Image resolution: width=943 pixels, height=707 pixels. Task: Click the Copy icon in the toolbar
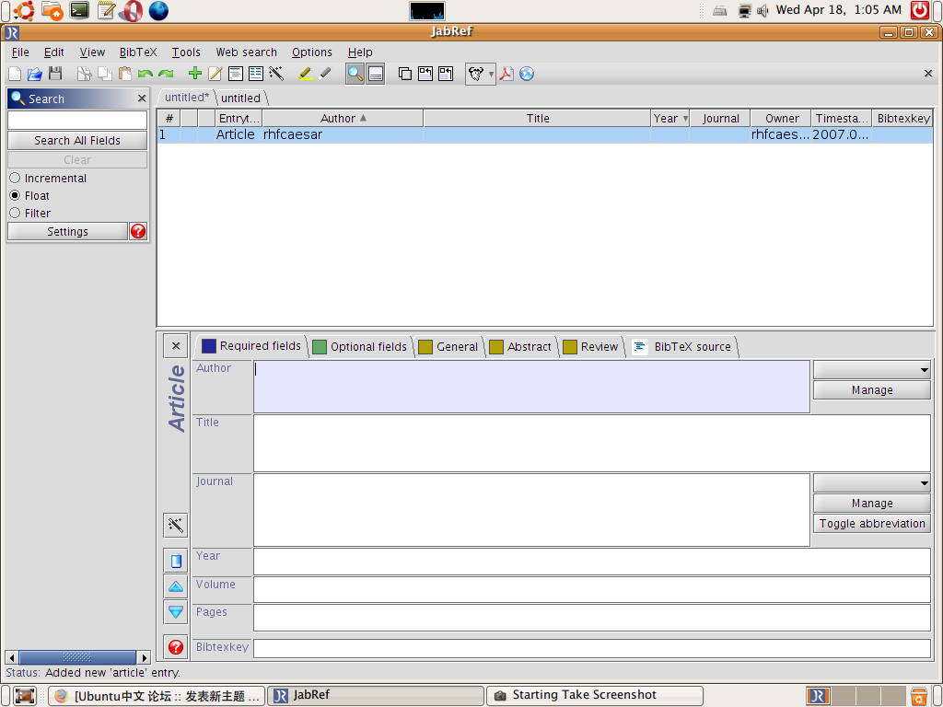[105, 74]
